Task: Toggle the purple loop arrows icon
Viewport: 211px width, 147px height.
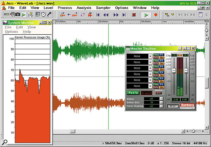Action: tap(83, 15)
